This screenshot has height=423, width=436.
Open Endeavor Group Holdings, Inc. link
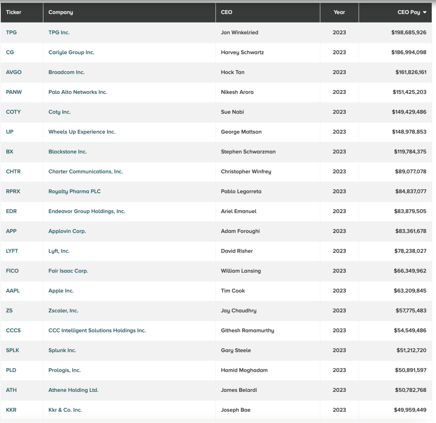tap(87, 211)
